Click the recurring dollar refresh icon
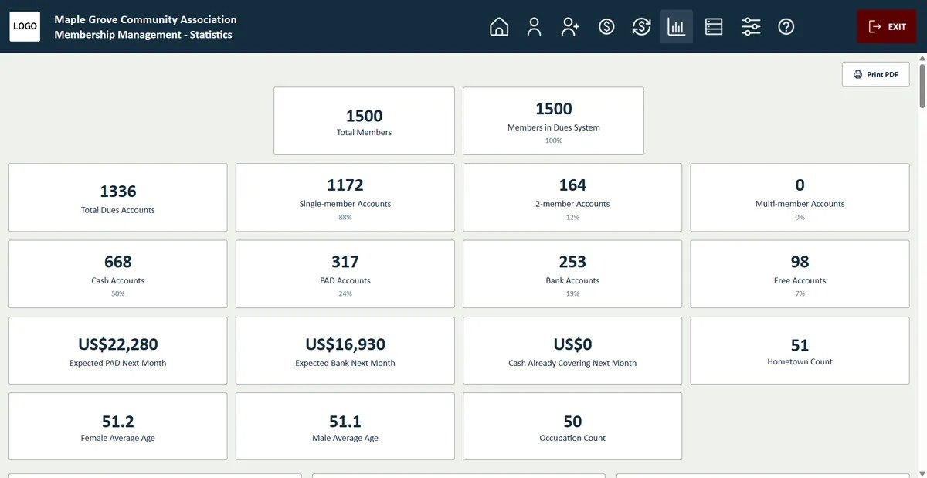927x478 pixels. point(641,27)
